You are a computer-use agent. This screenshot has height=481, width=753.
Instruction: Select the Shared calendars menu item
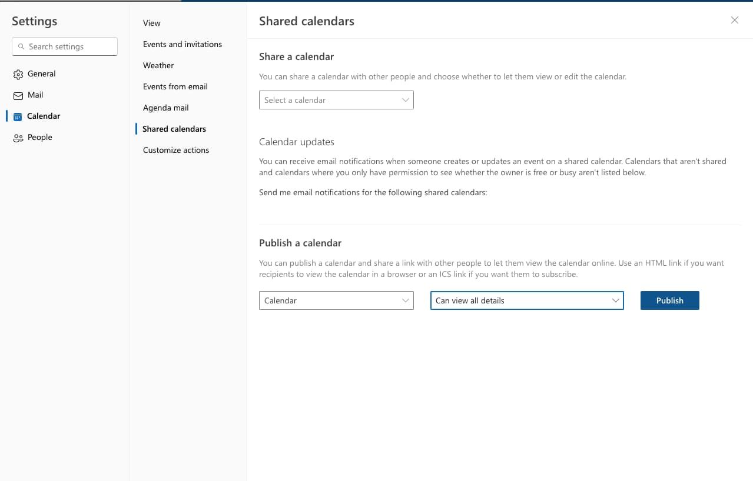point(174,129)
